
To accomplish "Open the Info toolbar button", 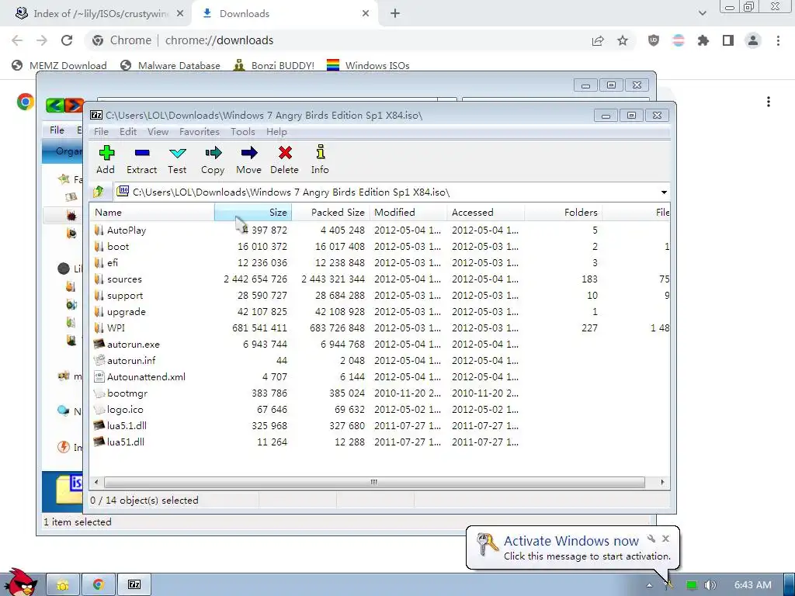I will click(x=320, y=160).
